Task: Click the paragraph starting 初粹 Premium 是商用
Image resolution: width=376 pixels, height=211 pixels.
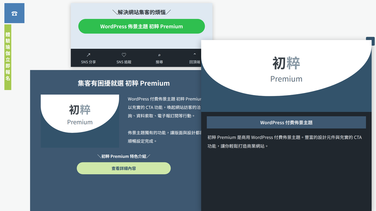Action: click(285, 142)
